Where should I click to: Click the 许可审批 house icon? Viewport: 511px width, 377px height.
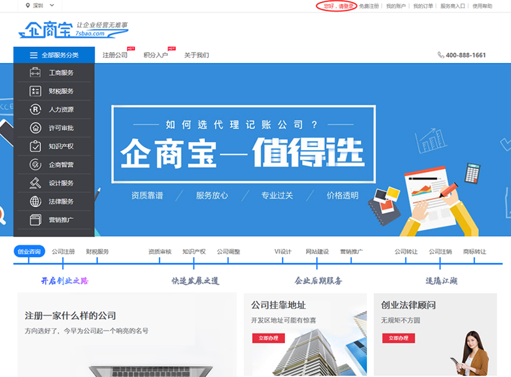tap(35, 128)
